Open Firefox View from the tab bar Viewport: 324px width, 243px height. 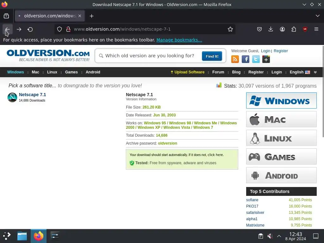coord(6,16)
